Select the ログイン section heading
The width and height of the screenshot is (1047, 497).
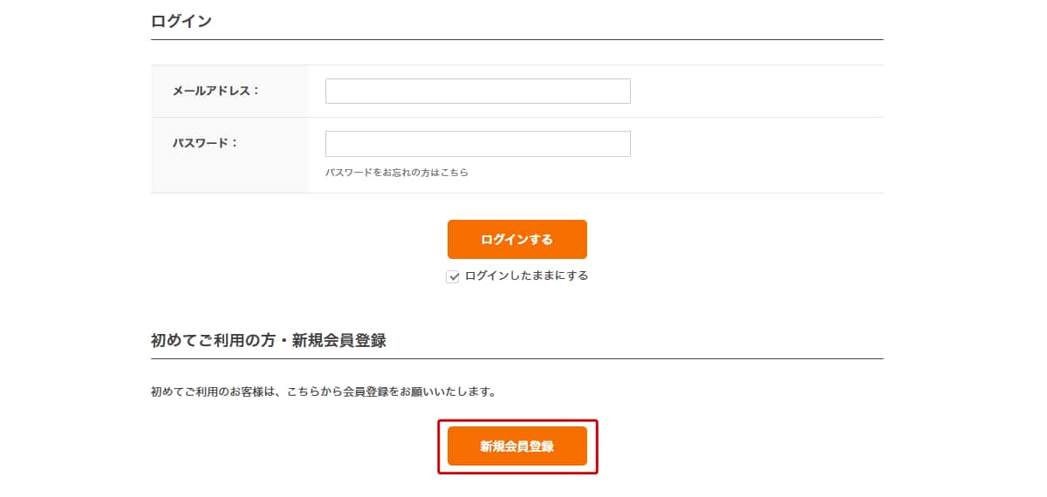[x=181, y=21]
